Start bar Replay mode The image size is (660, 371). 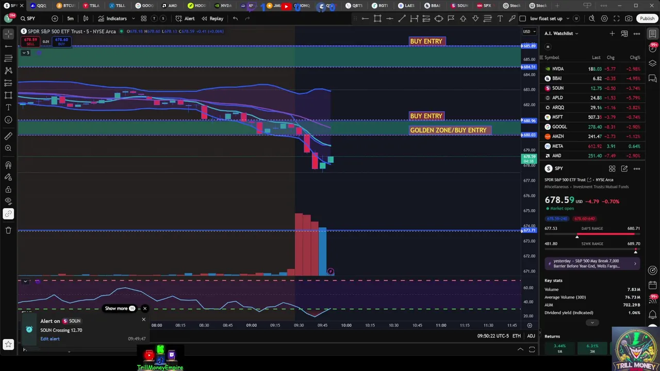tap(212, 19)
